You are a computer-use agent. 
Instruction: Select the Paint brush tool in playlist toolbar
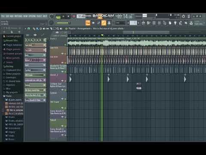coord(37,29)
